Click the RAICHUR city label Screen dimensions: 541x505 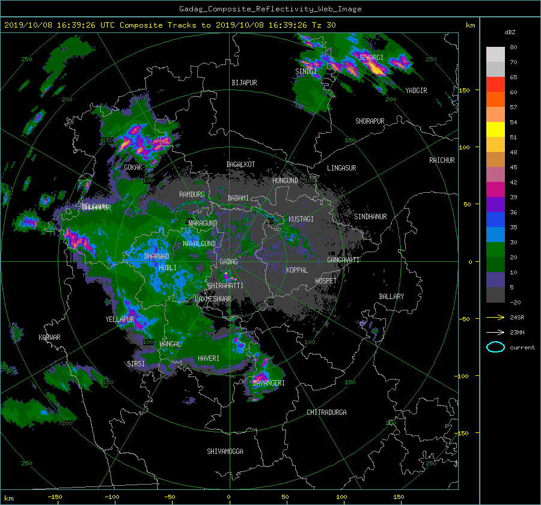point(442,160)
